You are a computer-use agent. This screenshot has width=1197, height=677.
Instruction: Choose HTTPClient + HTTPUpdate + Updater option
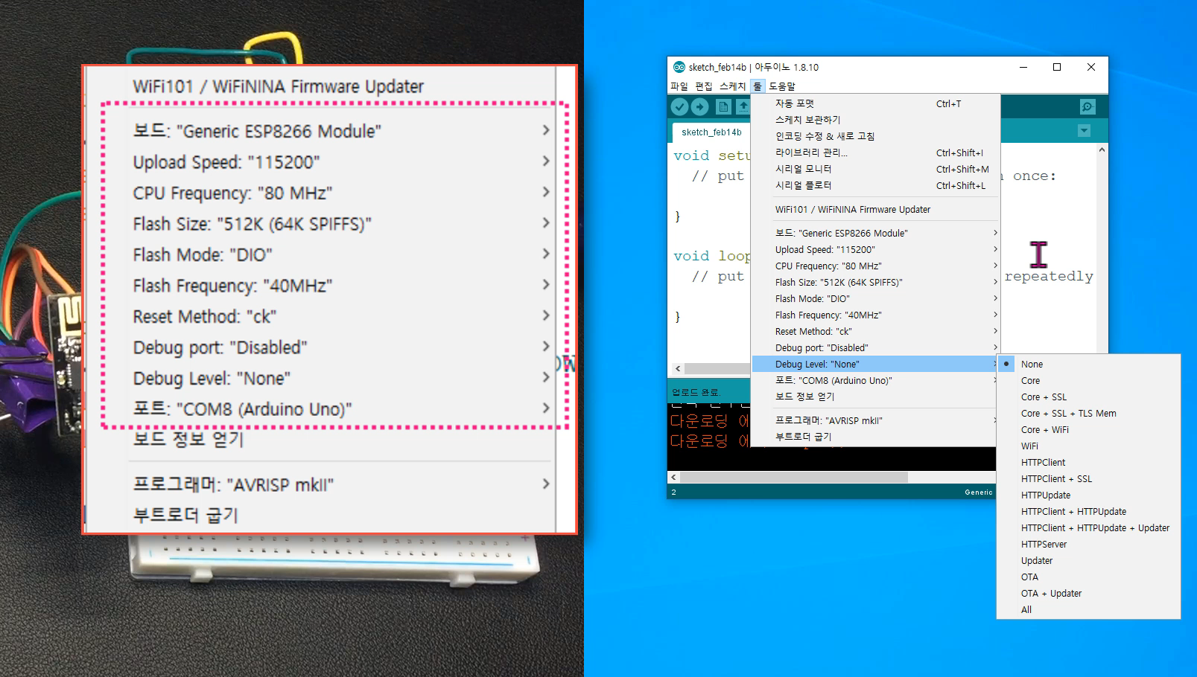tap(1088, 527)
